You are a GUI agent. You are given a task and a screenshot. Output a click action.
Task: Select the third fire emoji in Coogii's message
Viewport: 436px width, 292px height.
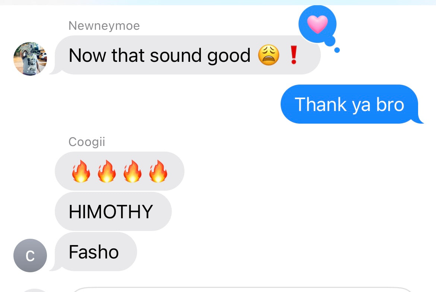[132, 171]
